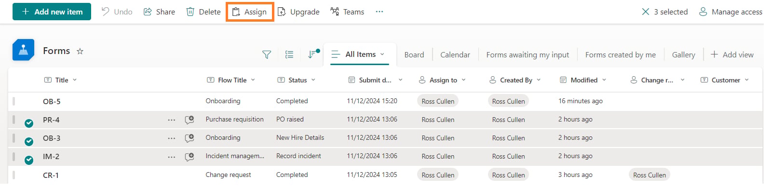Switch to the Calendar view

click(455, 55)
